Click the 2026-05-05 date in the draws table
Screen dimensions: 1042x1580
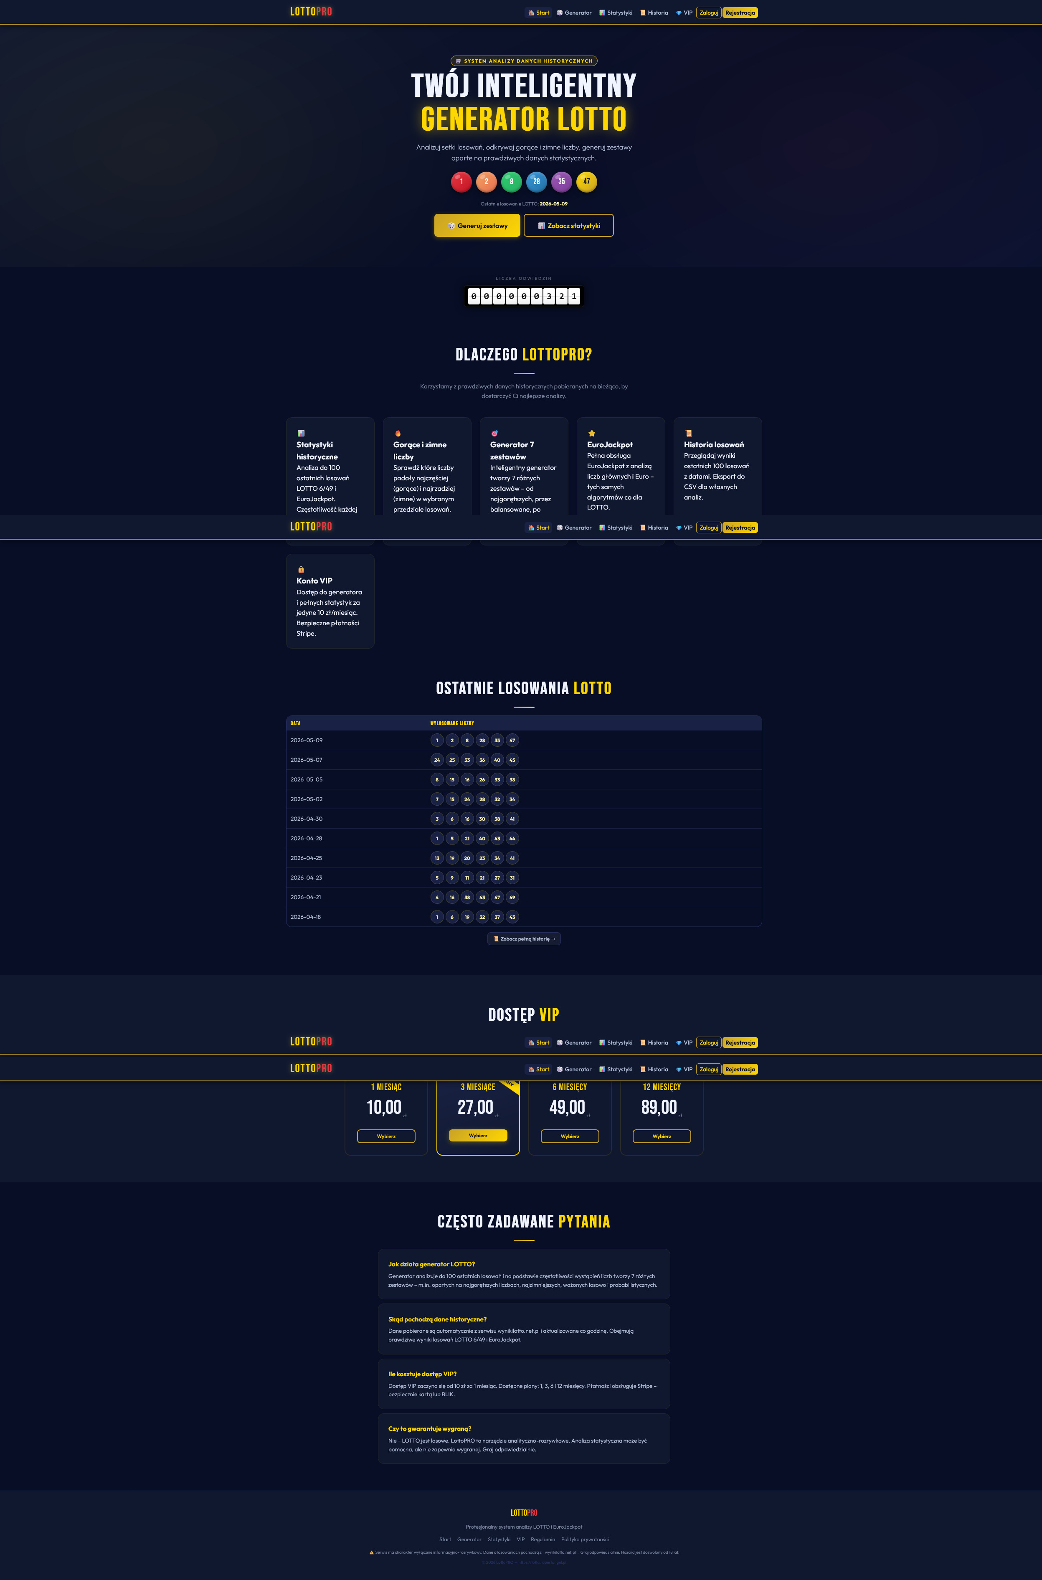pos(307,779)
